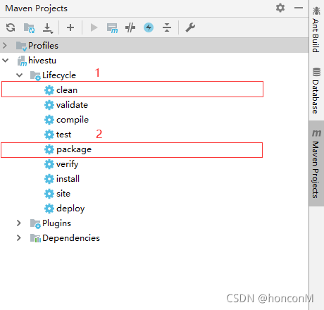Click the Run Maven Build play icon
Viewport: 324px width, 310px height.
(94, 27)
